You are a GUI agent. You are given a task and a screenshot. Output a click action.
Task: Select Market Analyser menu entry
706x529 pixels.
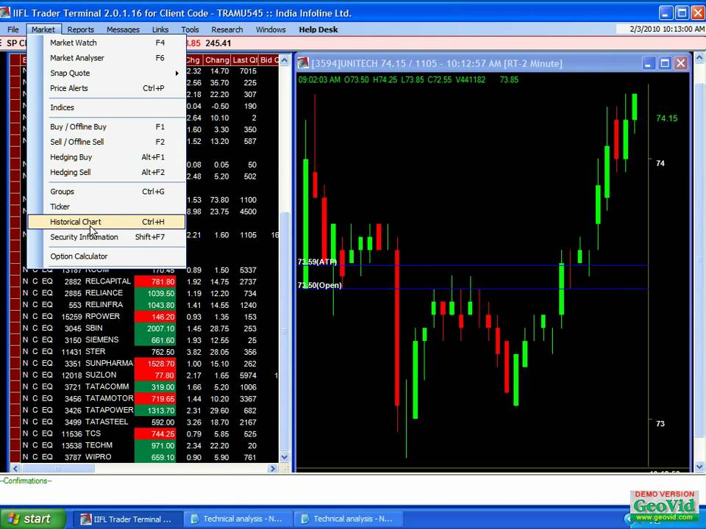click(x=107, y=58)
